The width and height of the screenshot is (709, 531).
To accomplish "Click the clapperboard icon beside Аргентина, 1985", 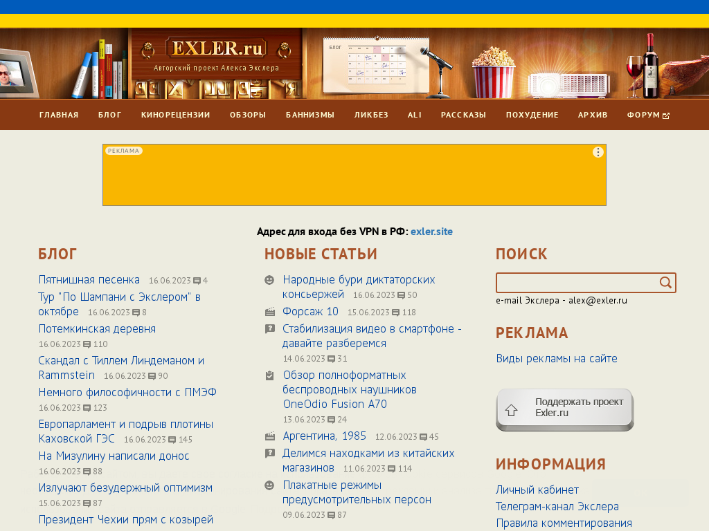I will [x=270, y=436].
